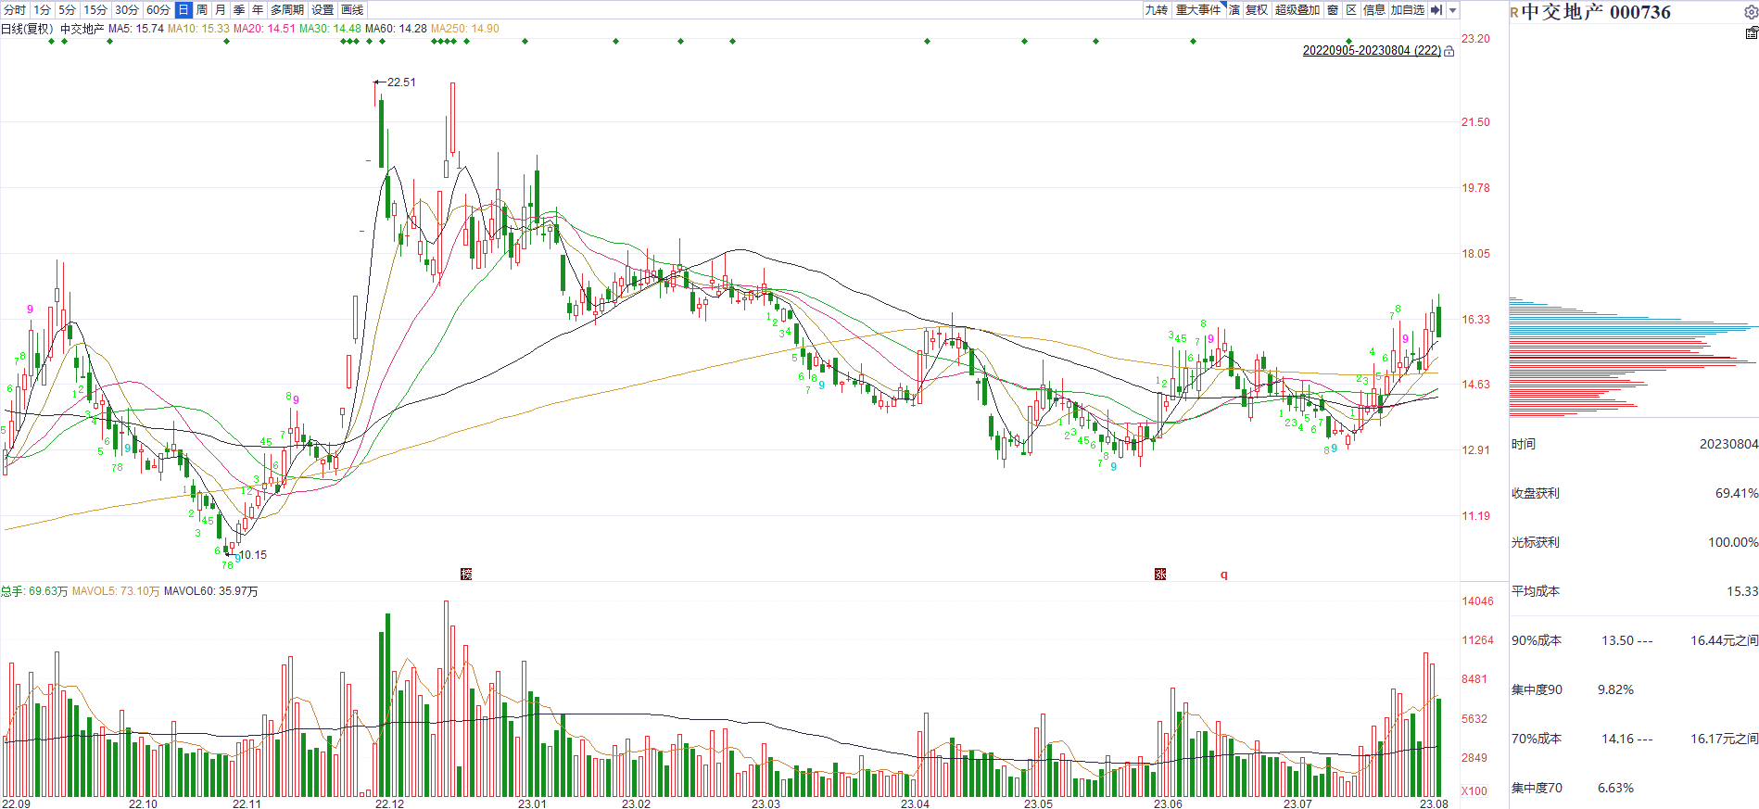Open the 设置 settings button
The height and width of the screenshot is (809, 1759).
coord(323,10)
